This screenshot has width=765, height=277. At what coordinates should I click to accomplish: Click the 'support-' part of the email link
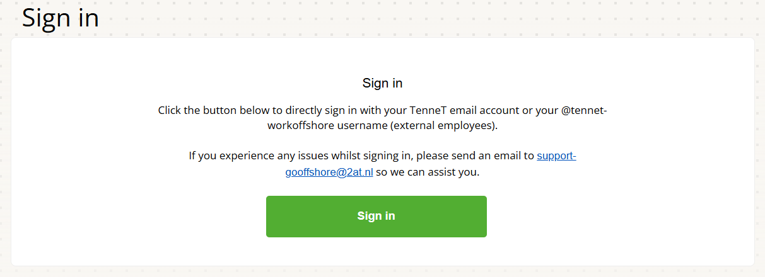click(556, 155)
